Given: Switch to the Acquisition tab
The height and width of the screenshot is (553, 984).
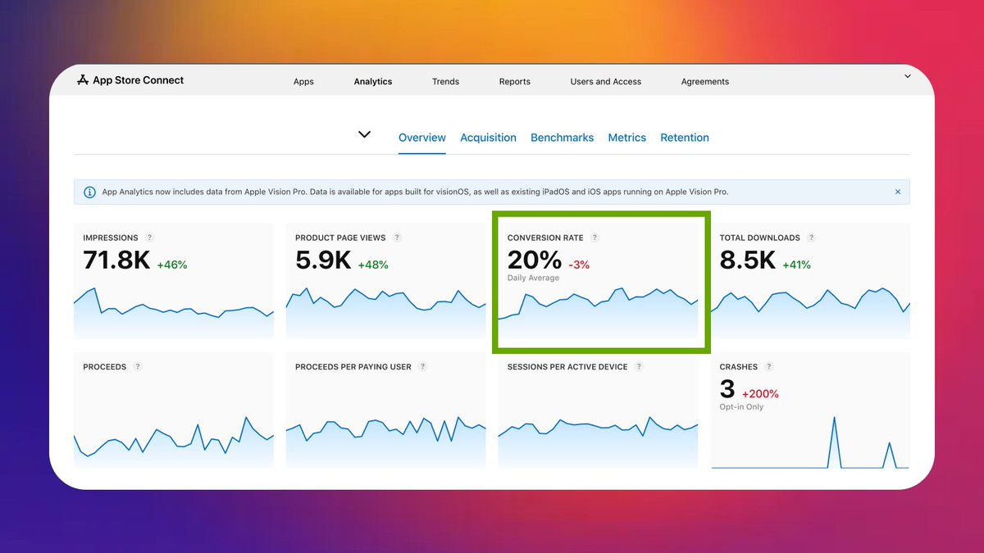Looking at the screenshot, I should pos(488,138).
